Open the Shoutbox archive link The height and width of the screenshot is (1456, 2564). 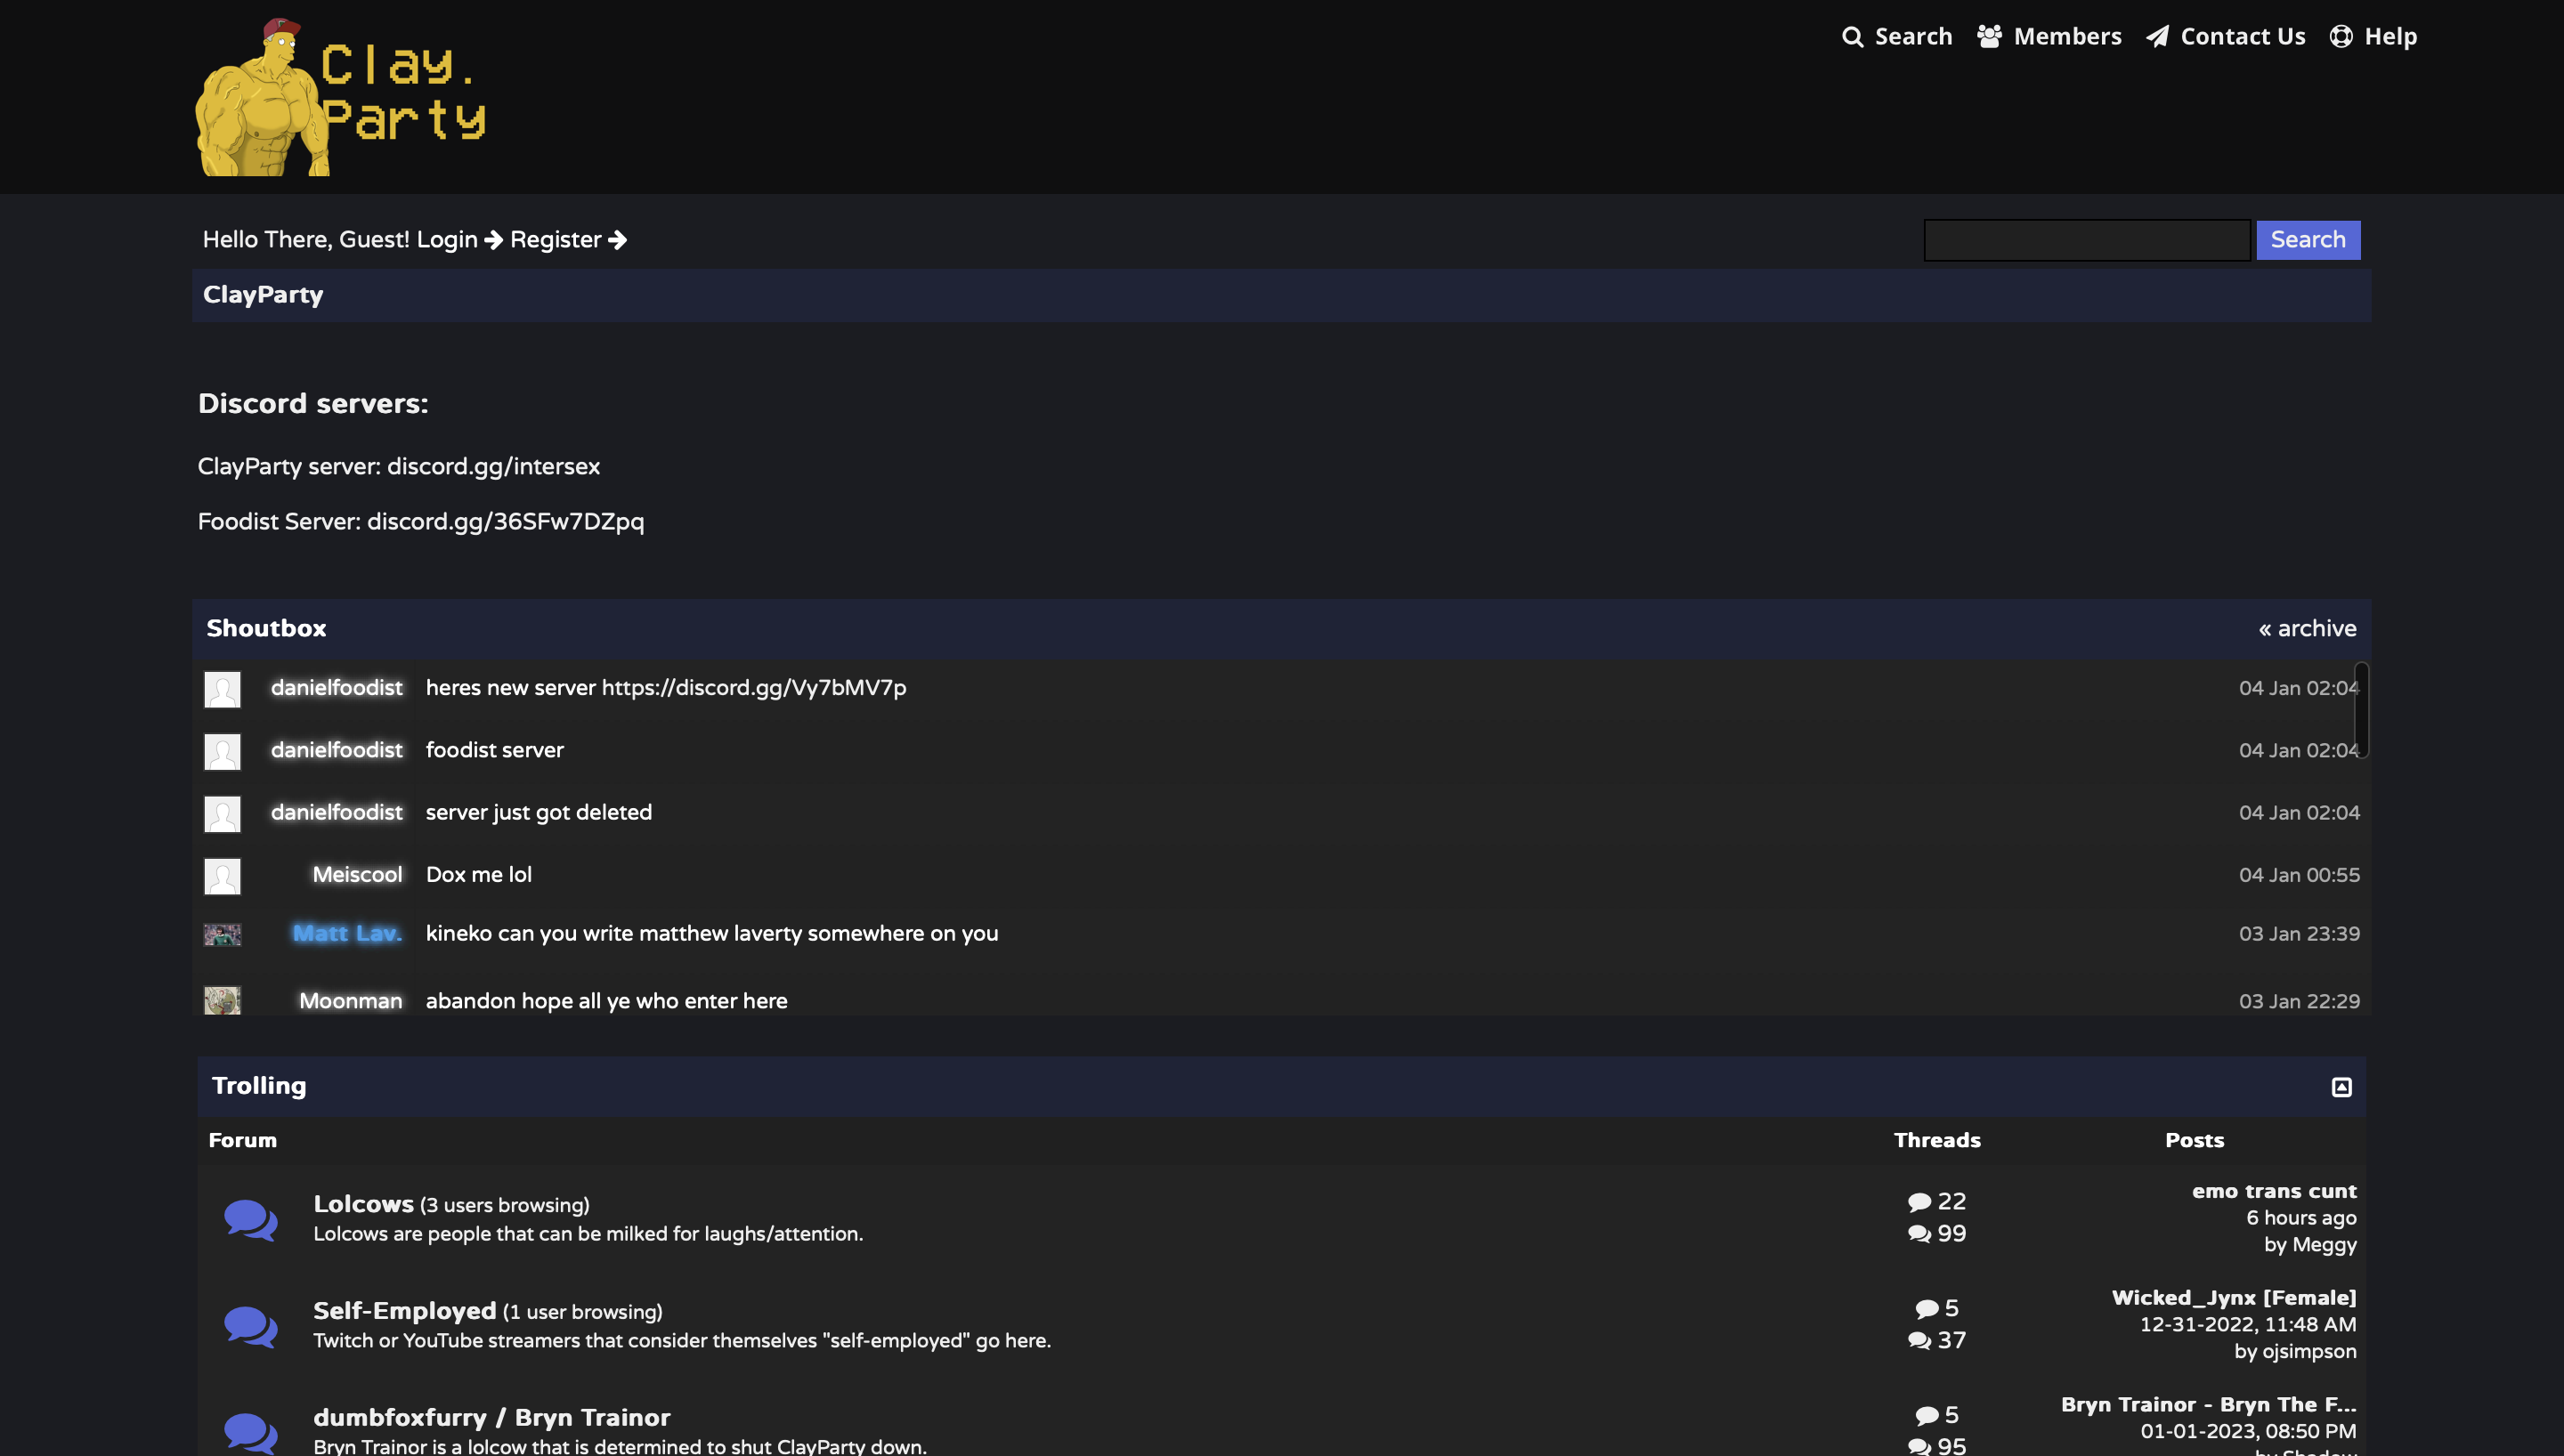2307,629
